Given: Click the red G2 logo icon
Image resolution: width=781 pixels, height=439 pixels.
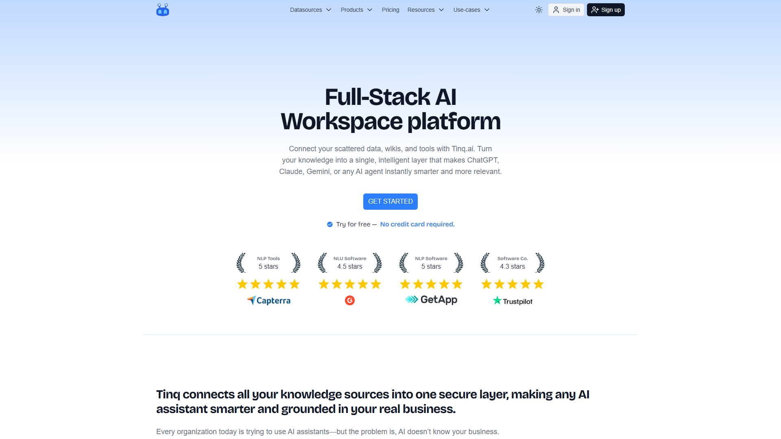Looking at the screenshot, I should pyautogui.click(x=349, y=300).
